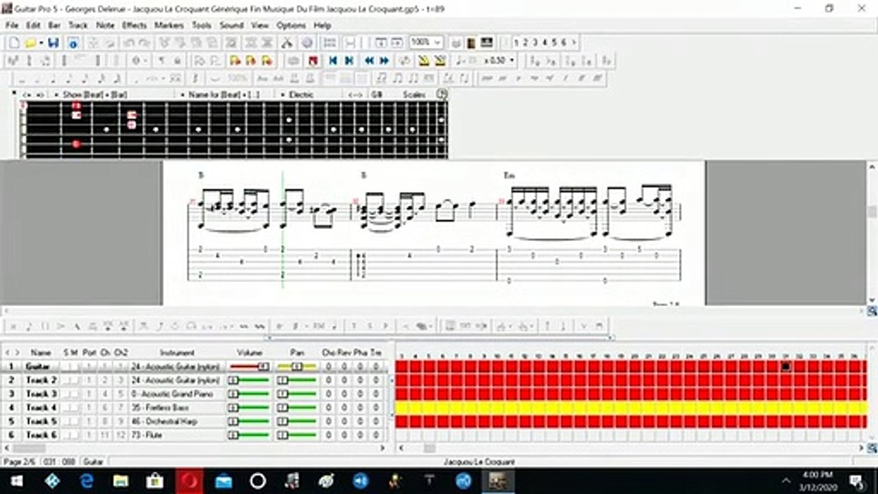Expand the arrow next to the Open icon
The width and height of the screenshot is (878, 494).
click(x=40, y=43)
